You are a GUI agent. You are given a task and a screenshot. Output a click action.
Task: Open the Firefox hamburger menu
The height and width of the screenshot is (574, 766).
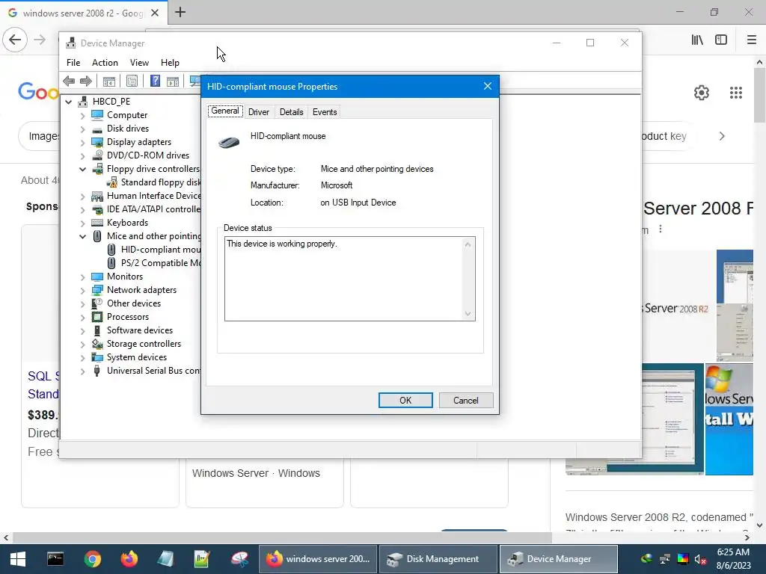pos(752,40)
